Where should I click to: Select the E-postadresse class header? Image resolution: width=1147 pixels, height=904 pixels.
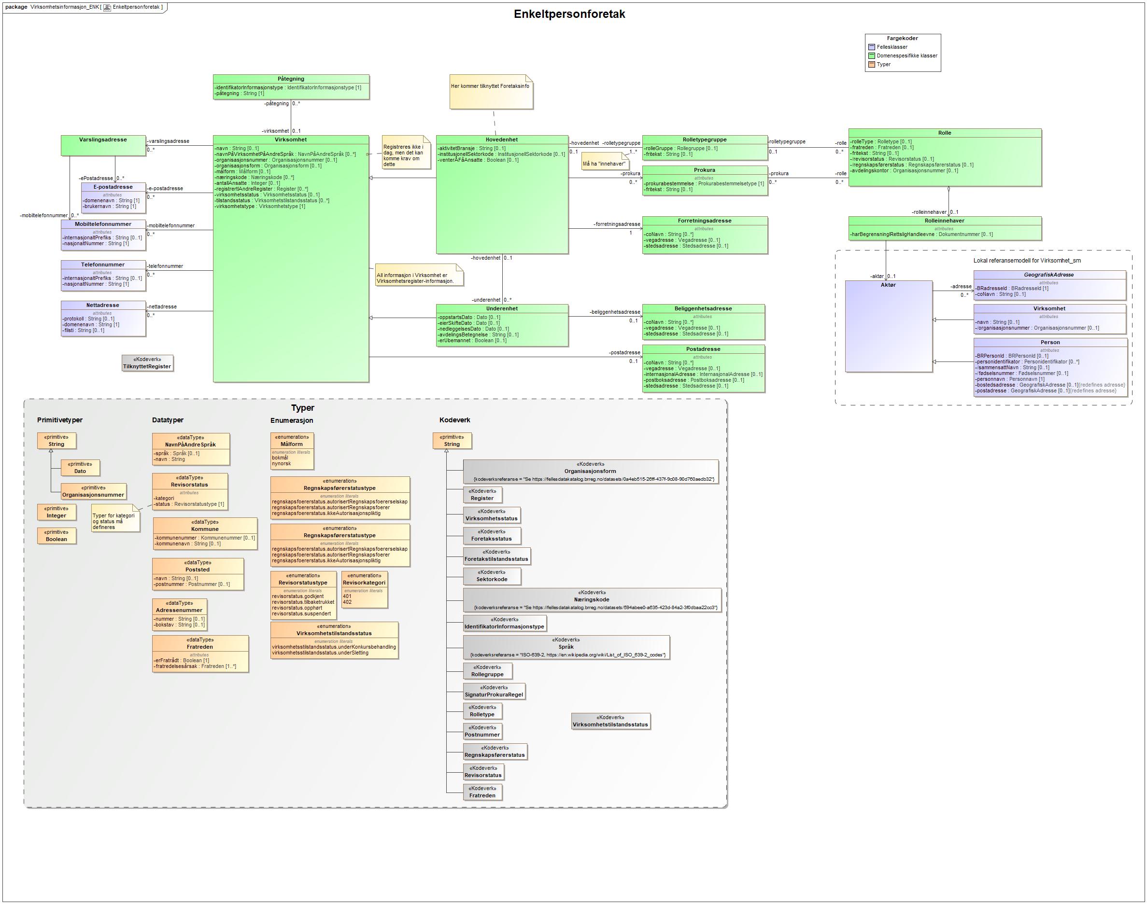pos(113,187)
